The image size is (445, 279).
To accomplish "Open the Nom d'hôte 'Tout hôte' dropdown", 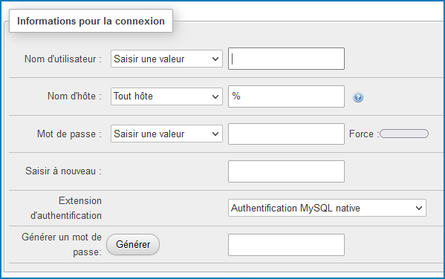I will 166,96.
